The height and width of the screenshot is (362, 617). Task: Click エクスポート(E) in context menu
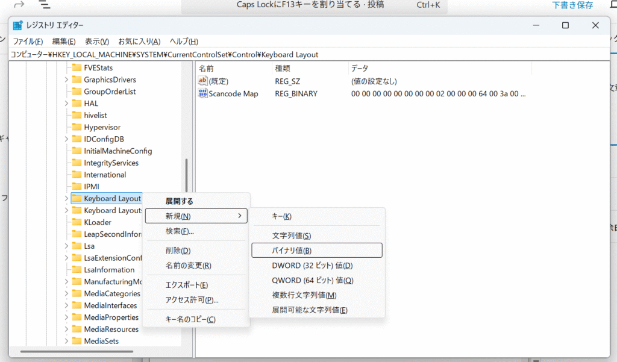click(187, 285)
